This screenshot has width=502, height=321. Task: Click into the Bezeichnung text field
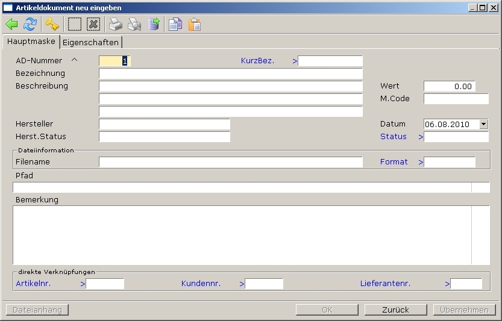[230, 73]
